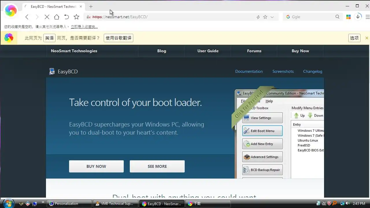
Task: Bookmark this page with the address bar star
Action: click(265, 17)
